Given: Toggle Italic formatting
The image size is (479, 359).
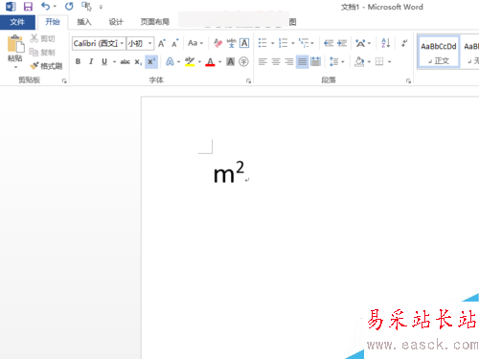Looking at the screenshot, I should [x=91, y=61].
